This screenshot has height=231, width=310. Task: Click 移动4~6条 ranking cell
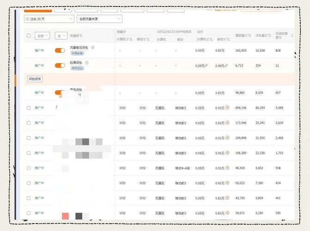point(182,168)
